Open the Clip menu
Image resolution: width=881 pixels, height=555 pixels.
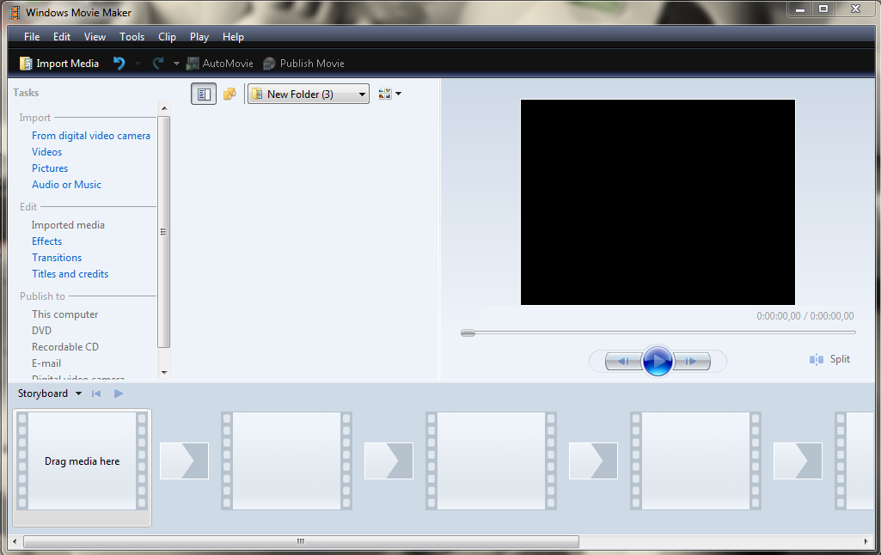167,36
